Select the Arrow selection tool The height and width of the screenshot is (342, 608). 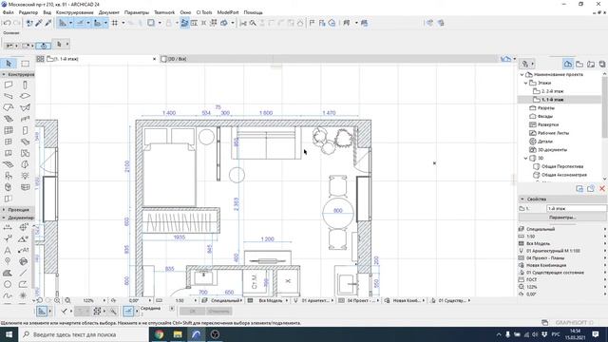click(9, 64)
